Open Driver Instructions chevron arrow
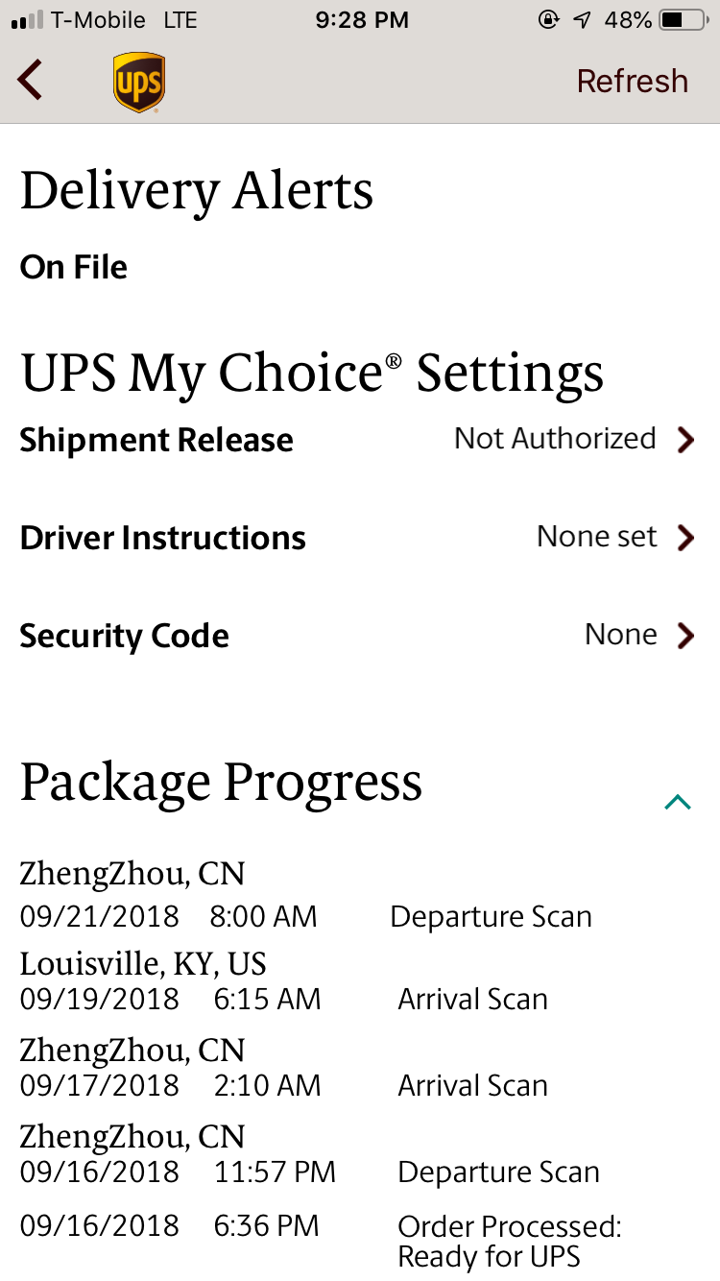Viewport: 720px width, 1281px height. [685, 538]
